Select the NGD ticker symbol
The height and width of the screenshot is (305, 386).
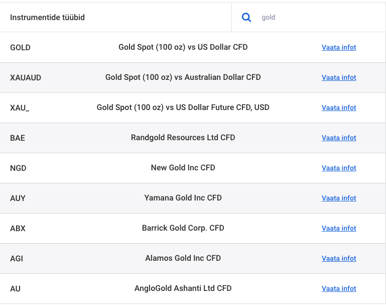18,168
